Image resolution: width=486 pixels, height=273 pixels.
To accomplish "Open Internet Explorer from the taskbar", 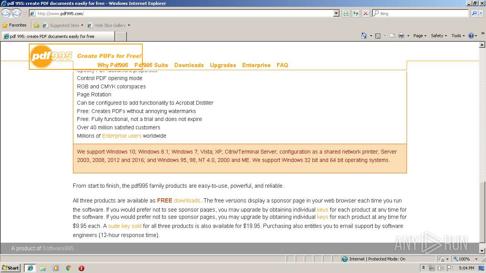I will (x=30, y=268).
